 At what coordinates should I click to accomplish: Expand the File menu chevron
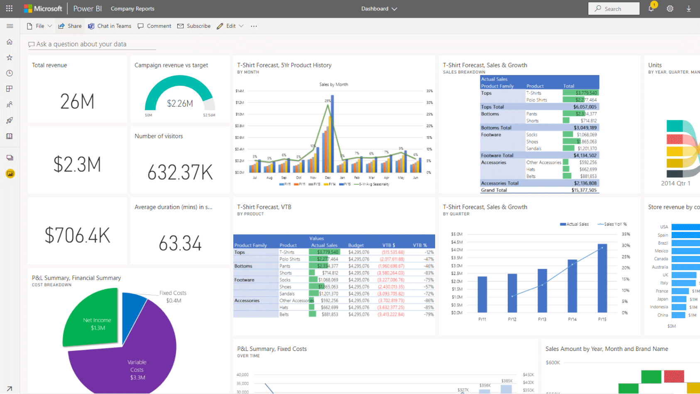(50, 26)
